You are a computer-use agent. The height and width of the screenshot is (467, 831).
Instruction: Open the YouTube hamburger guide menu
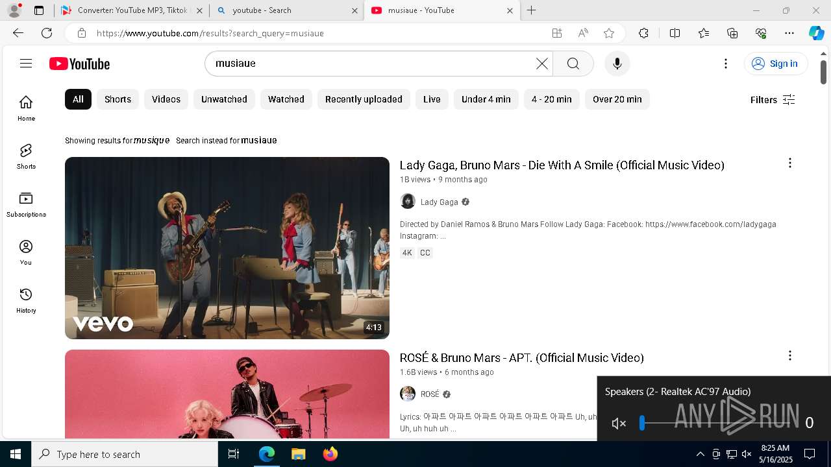coord(26,64)
